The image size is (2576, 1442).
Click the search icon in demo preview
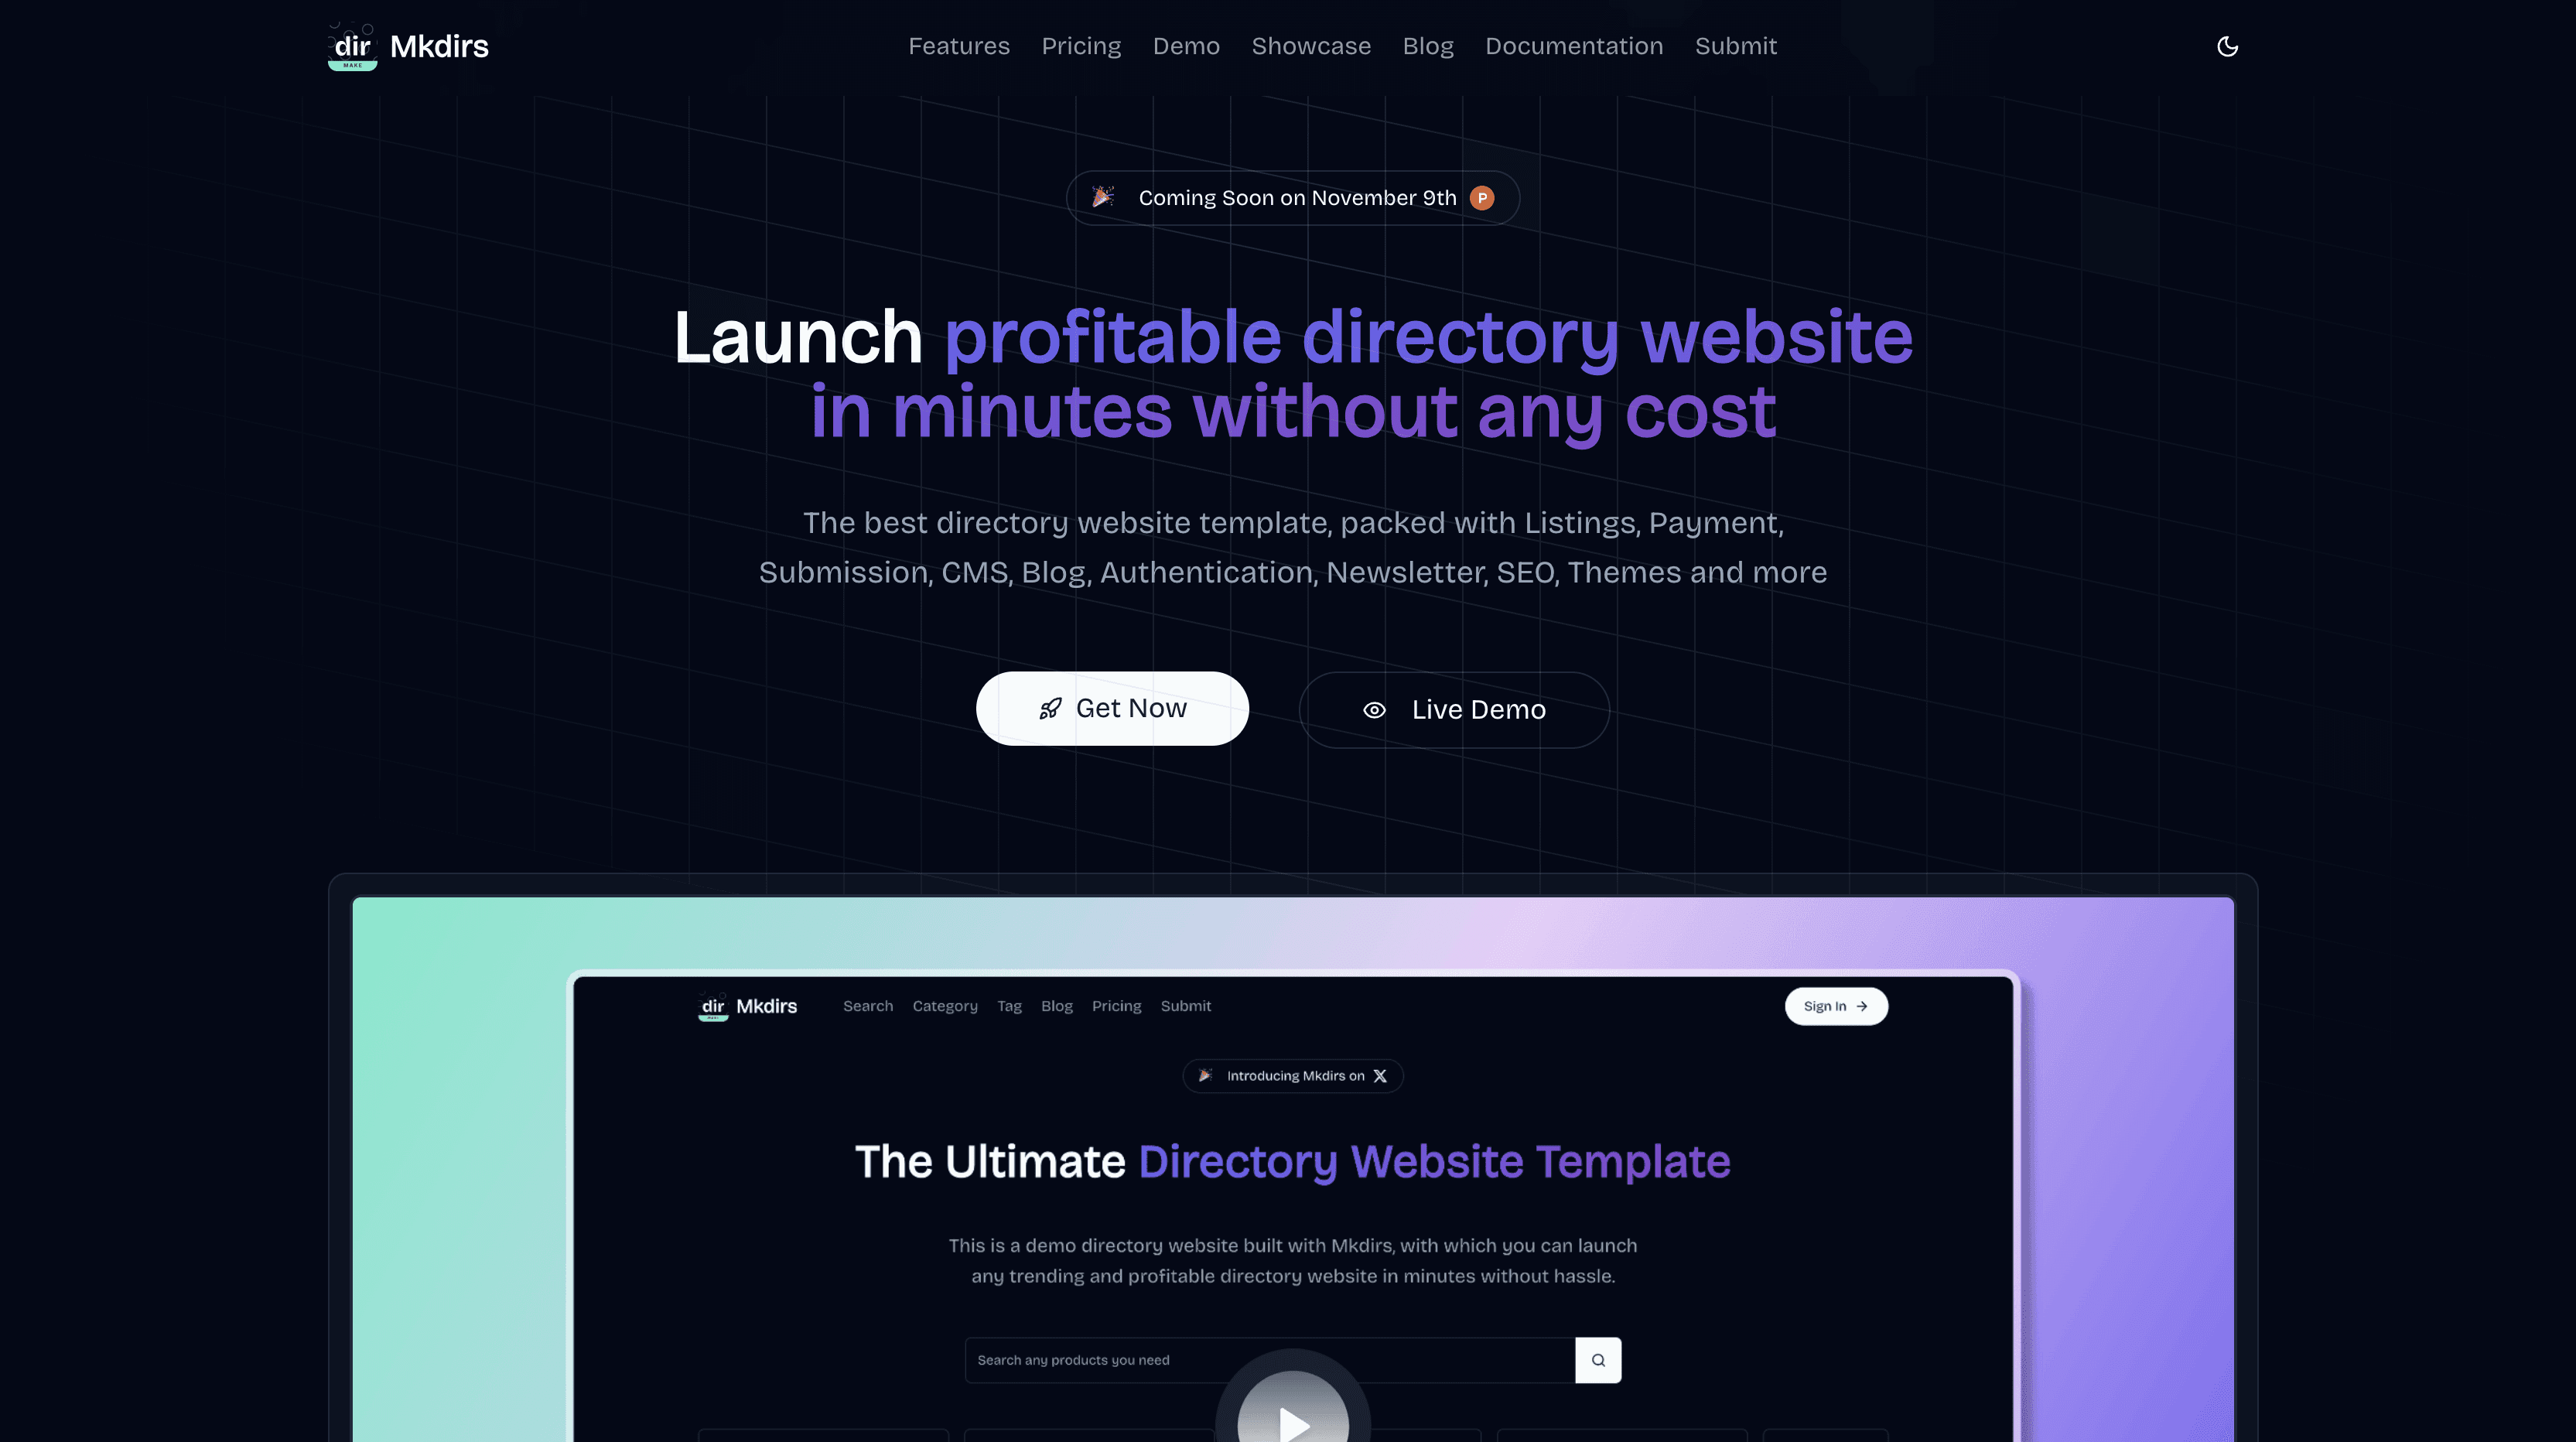click(x=1596, y=1359)
